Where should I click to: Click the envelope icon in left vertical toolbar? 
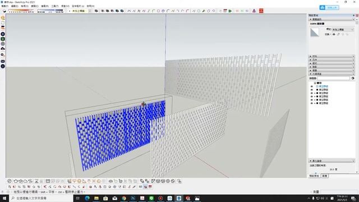coord(3,61)
